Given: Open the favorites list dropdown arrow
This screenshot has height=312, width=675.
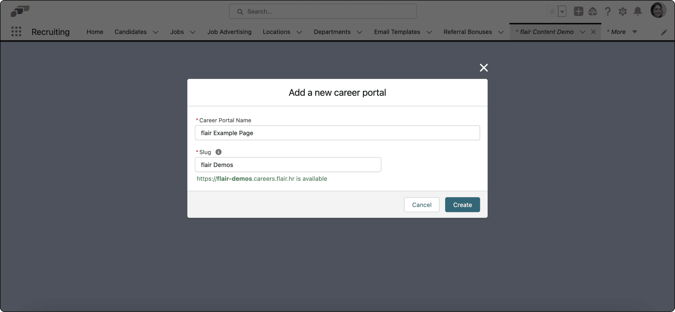Looking at the screenshot, I should pyautogui.click(x=562, y=12).
